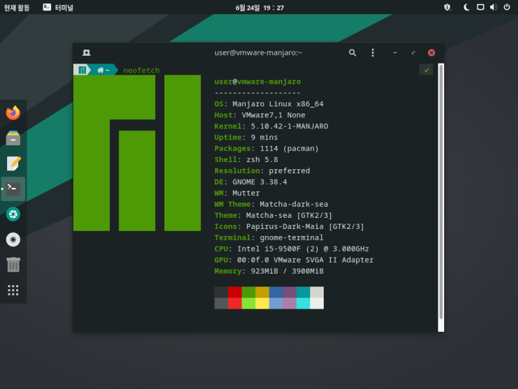Click the user@vmware-manjaro header text
Viewport: 518px width, 389px height.
tap(258, 82)
